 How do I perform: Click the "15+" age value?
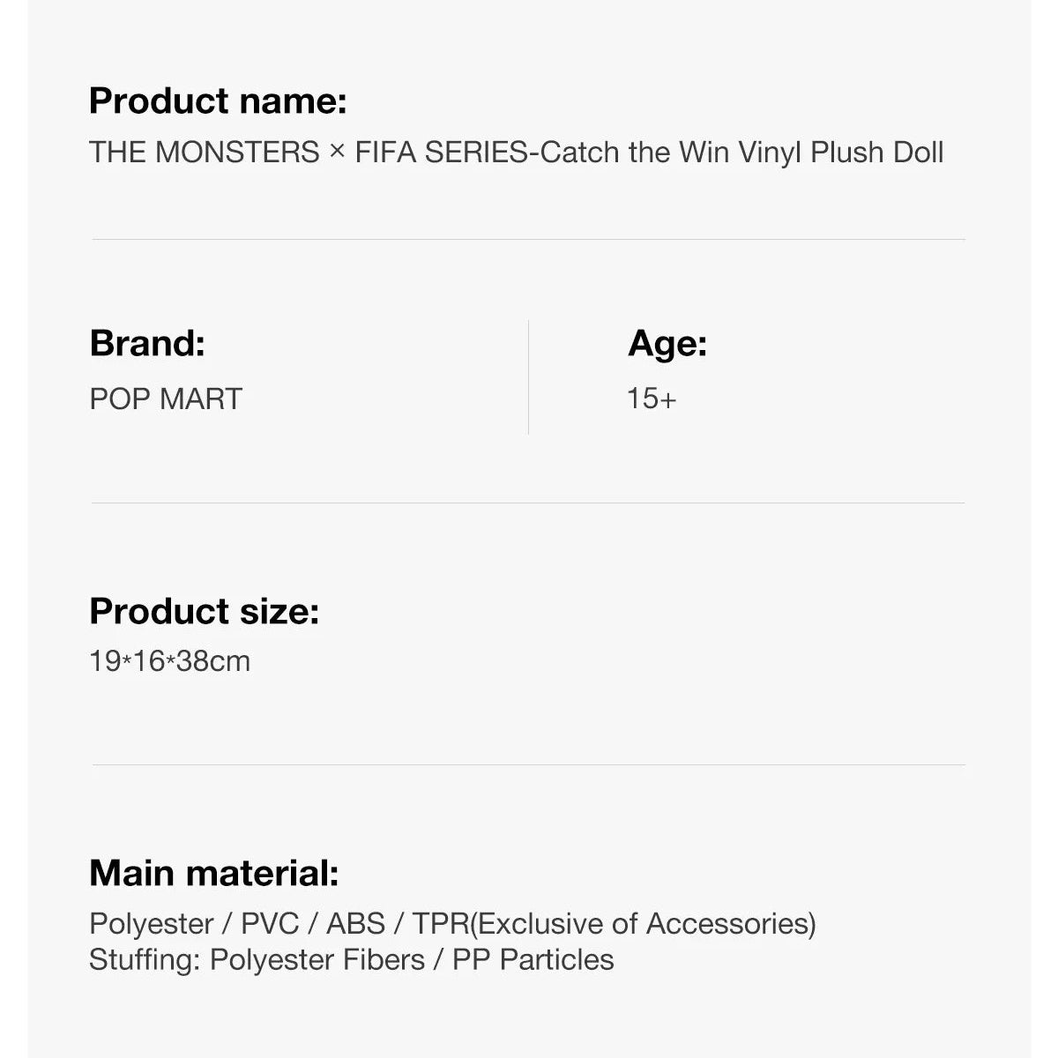(x=652, y=399)
